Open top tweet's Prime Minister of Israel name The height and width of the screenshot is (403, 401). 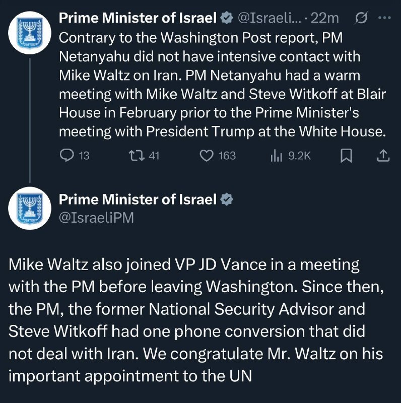pos(138,18)
